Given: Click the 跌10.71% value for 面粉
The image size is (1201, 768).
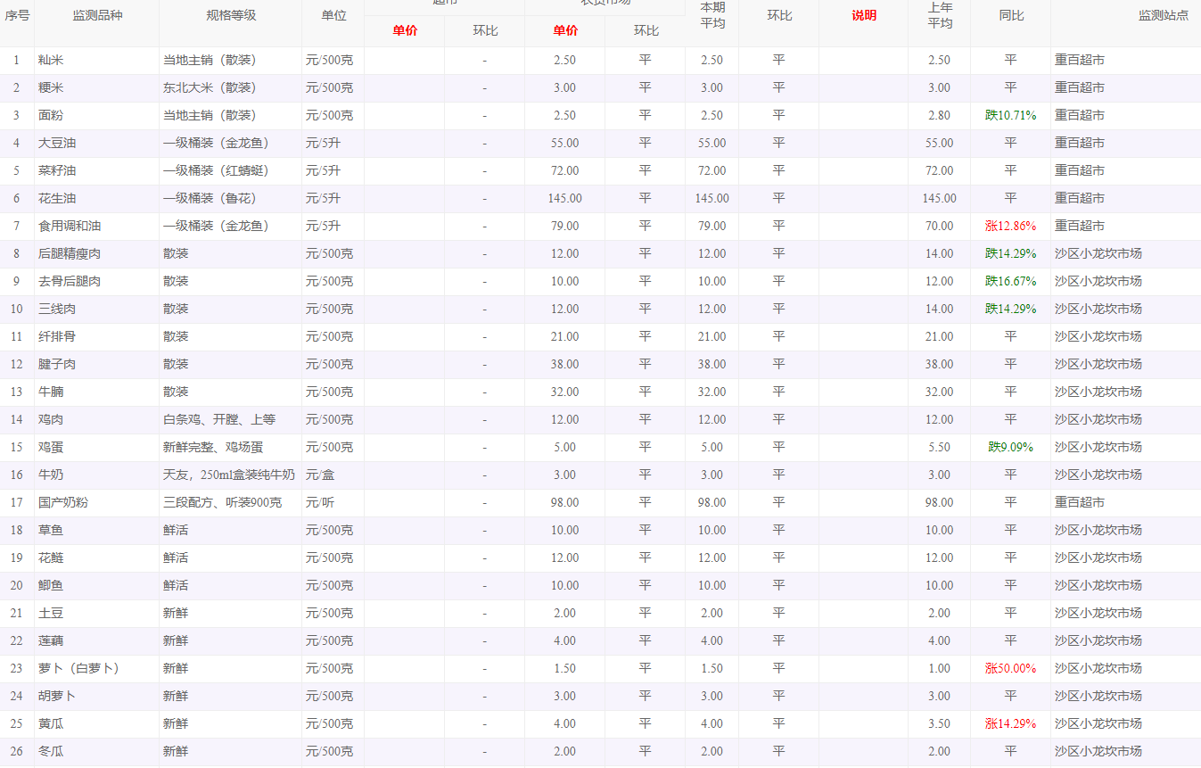Looking at the screenshot, I should (x=1010, y=116).
